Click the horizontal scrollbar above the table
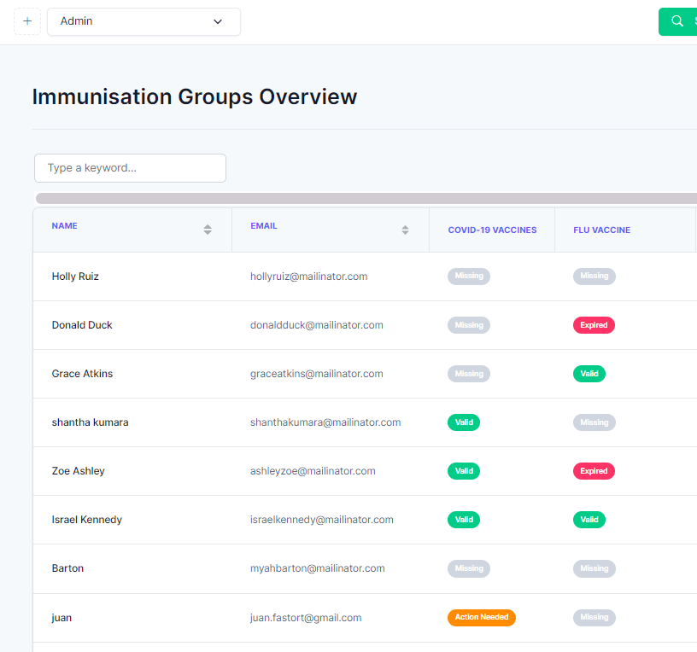The height and width of the screenshot is (652, 697). (366, 198)
